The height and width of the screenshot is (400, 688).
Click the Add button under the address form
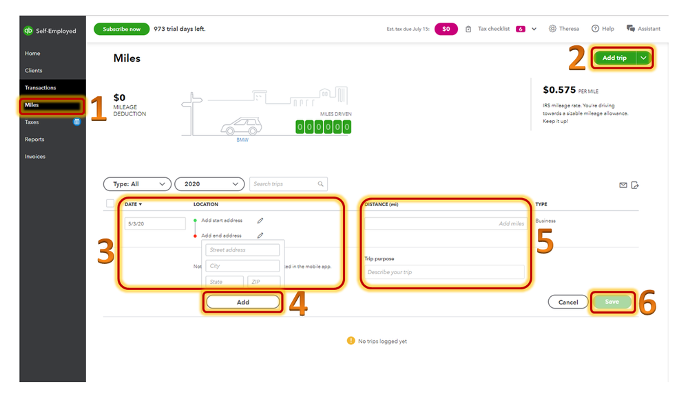click(242, 302)
